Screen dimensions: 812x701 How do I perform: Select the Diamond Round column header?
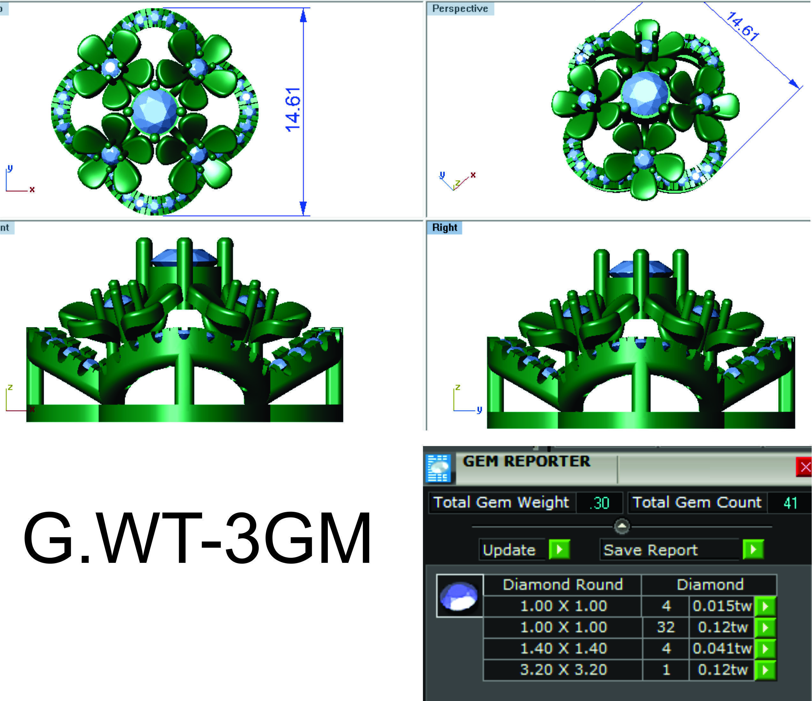(x=562, y=585)
